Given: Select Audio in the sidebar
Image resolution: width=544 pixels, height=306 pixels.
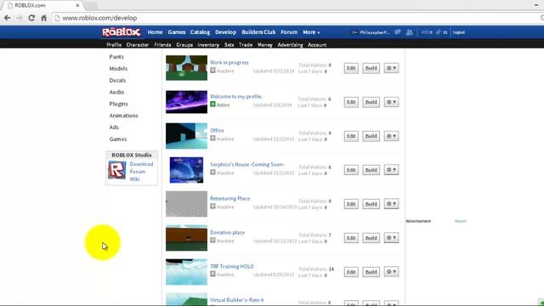Looking at the screenshot, I should tap(116, 92).
